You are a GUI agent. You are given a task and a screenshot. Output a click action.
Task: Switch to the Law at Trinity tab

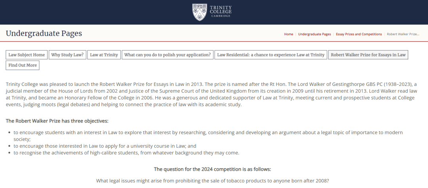click(104, 55)
